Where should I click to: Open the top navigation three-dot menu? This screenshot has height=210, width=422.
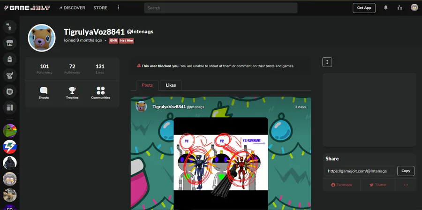point(118,8)
